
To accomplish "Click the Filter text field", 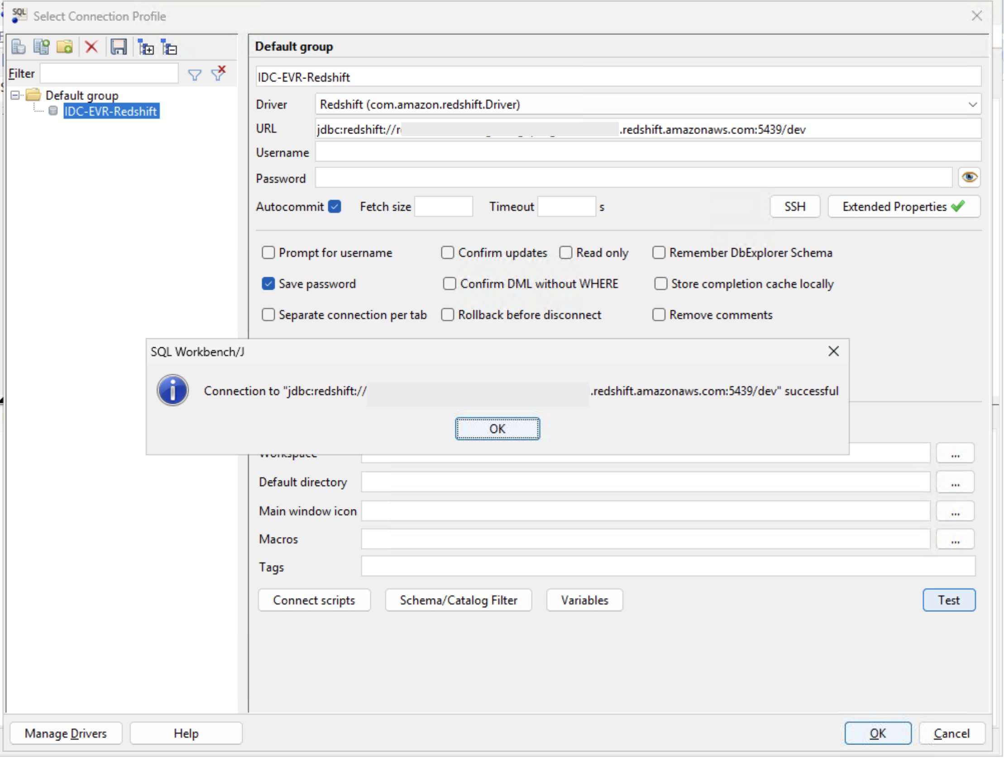I will [109, 73].
